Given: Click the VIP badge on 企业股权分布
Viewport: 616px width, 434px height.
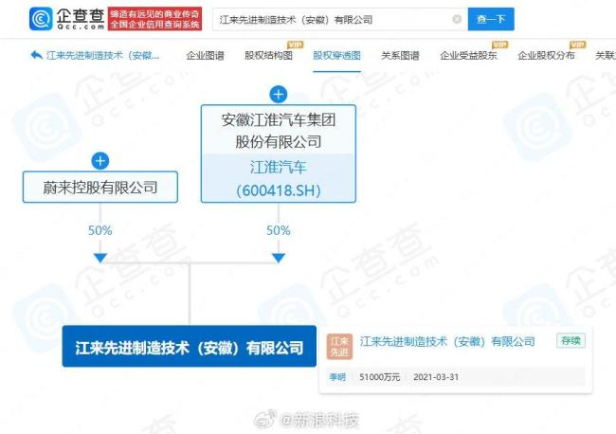Looking at the screenshot, I should pos(577,45).
